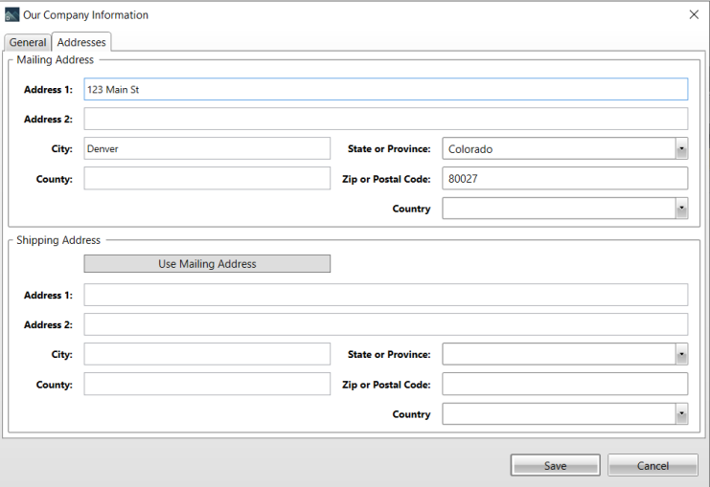Save the company information
Viewport: 710px width, 487px height.
[x=555, y=465]
